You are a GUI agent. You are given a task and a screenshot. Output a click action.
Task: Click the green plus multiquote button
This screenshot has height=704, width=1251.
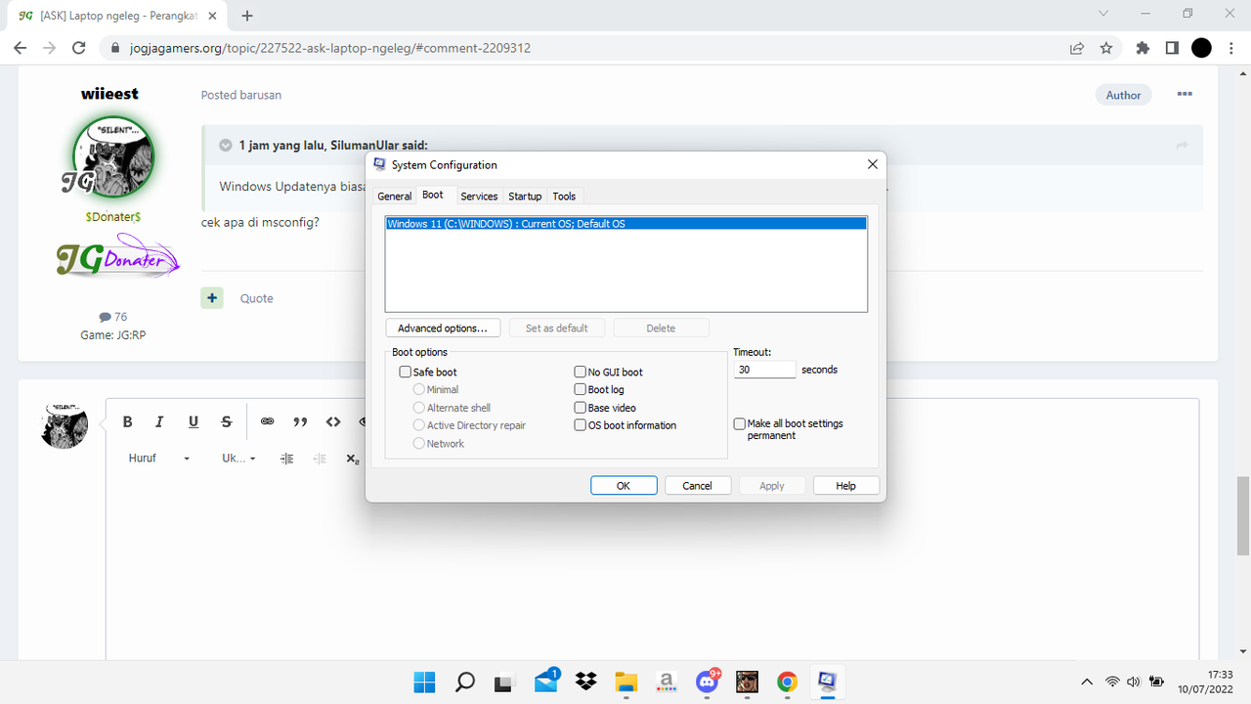tap(212, 297)
